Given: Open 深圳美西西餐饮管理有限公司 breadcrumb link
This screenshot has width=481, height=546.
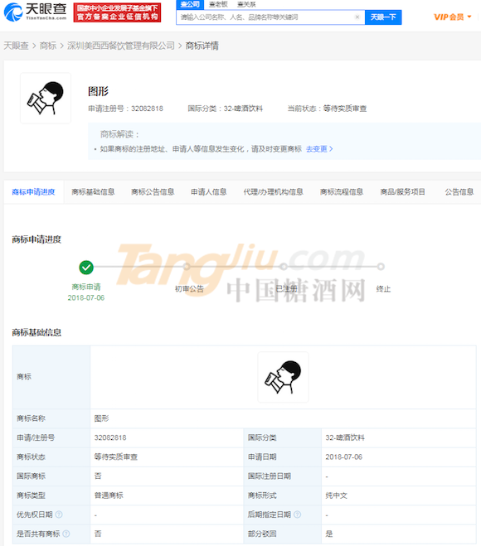Looking at the screenshot, I should click(x=120, y=46).
